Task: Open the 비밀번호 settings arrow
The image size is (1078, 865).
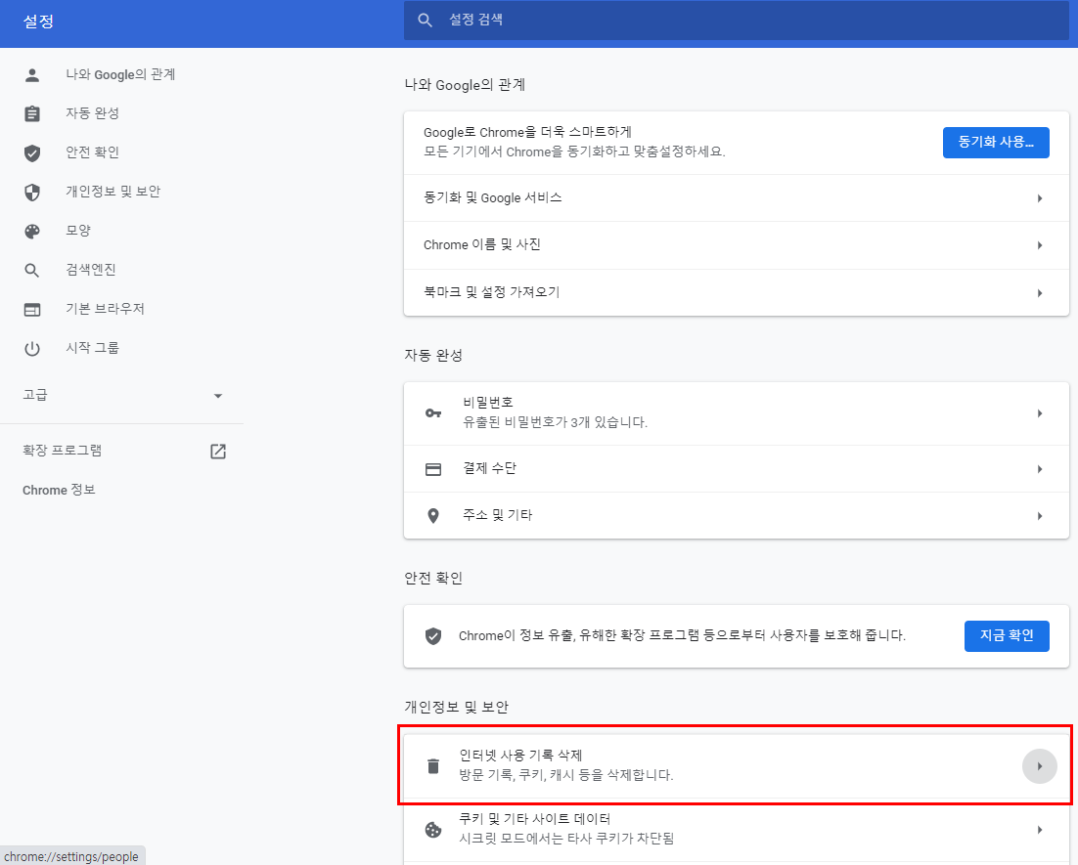Action: tap(1040, 413)
